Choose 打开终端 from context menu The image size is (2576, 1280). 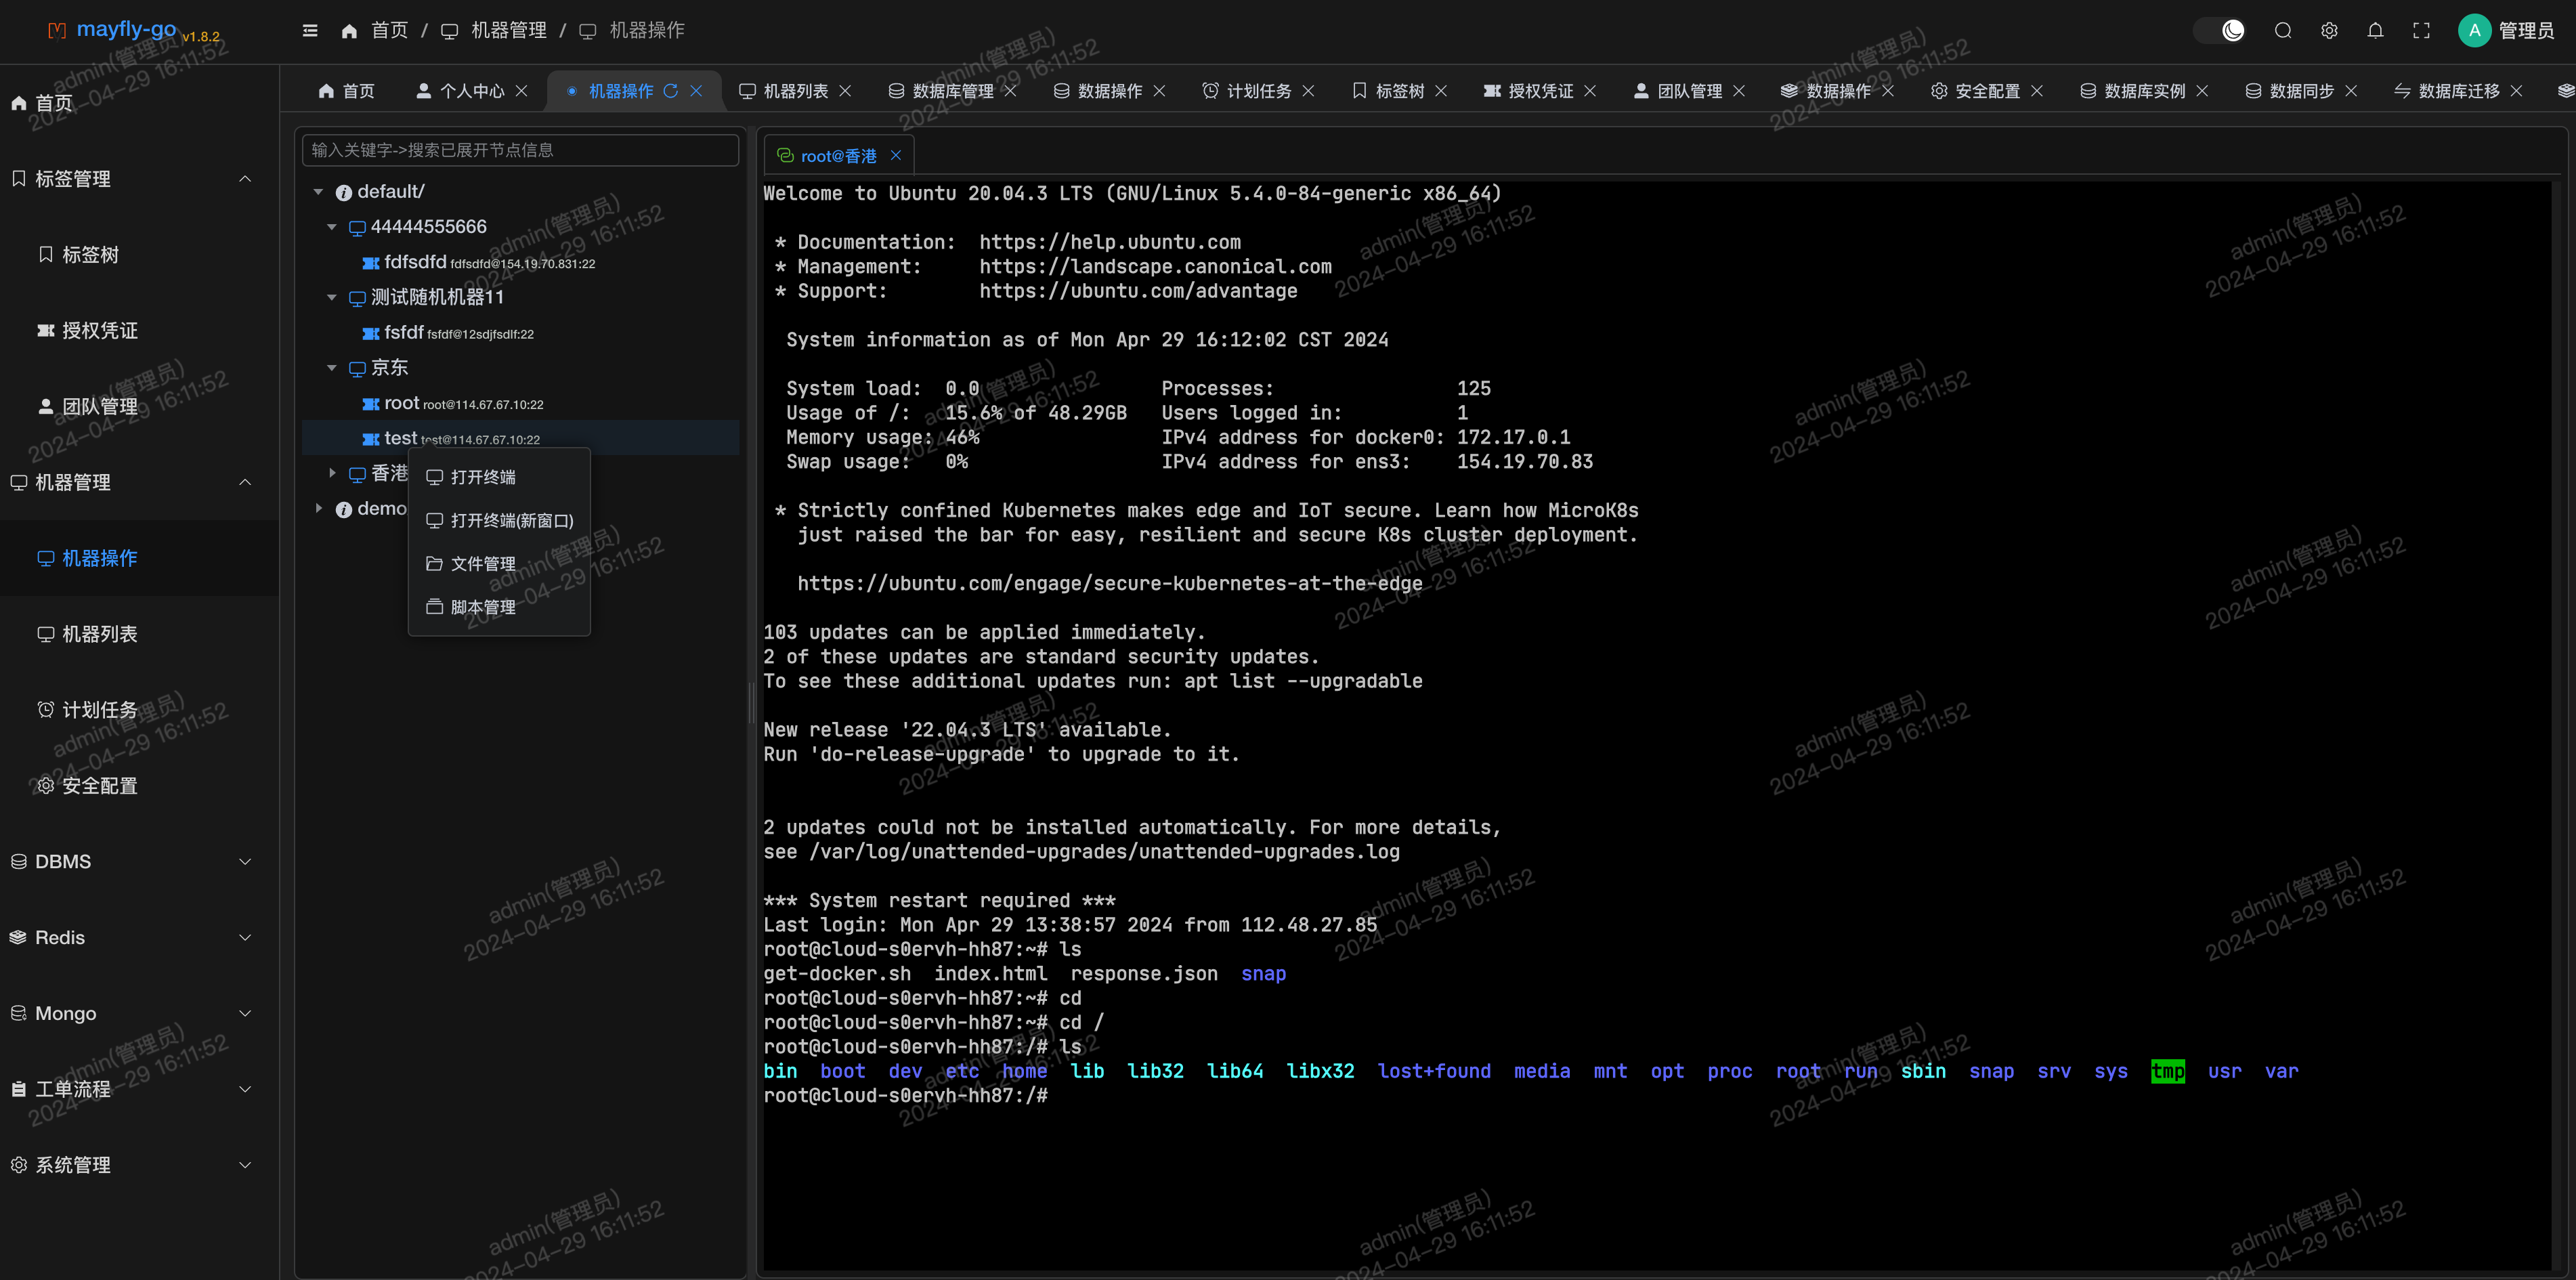[499, 477]
